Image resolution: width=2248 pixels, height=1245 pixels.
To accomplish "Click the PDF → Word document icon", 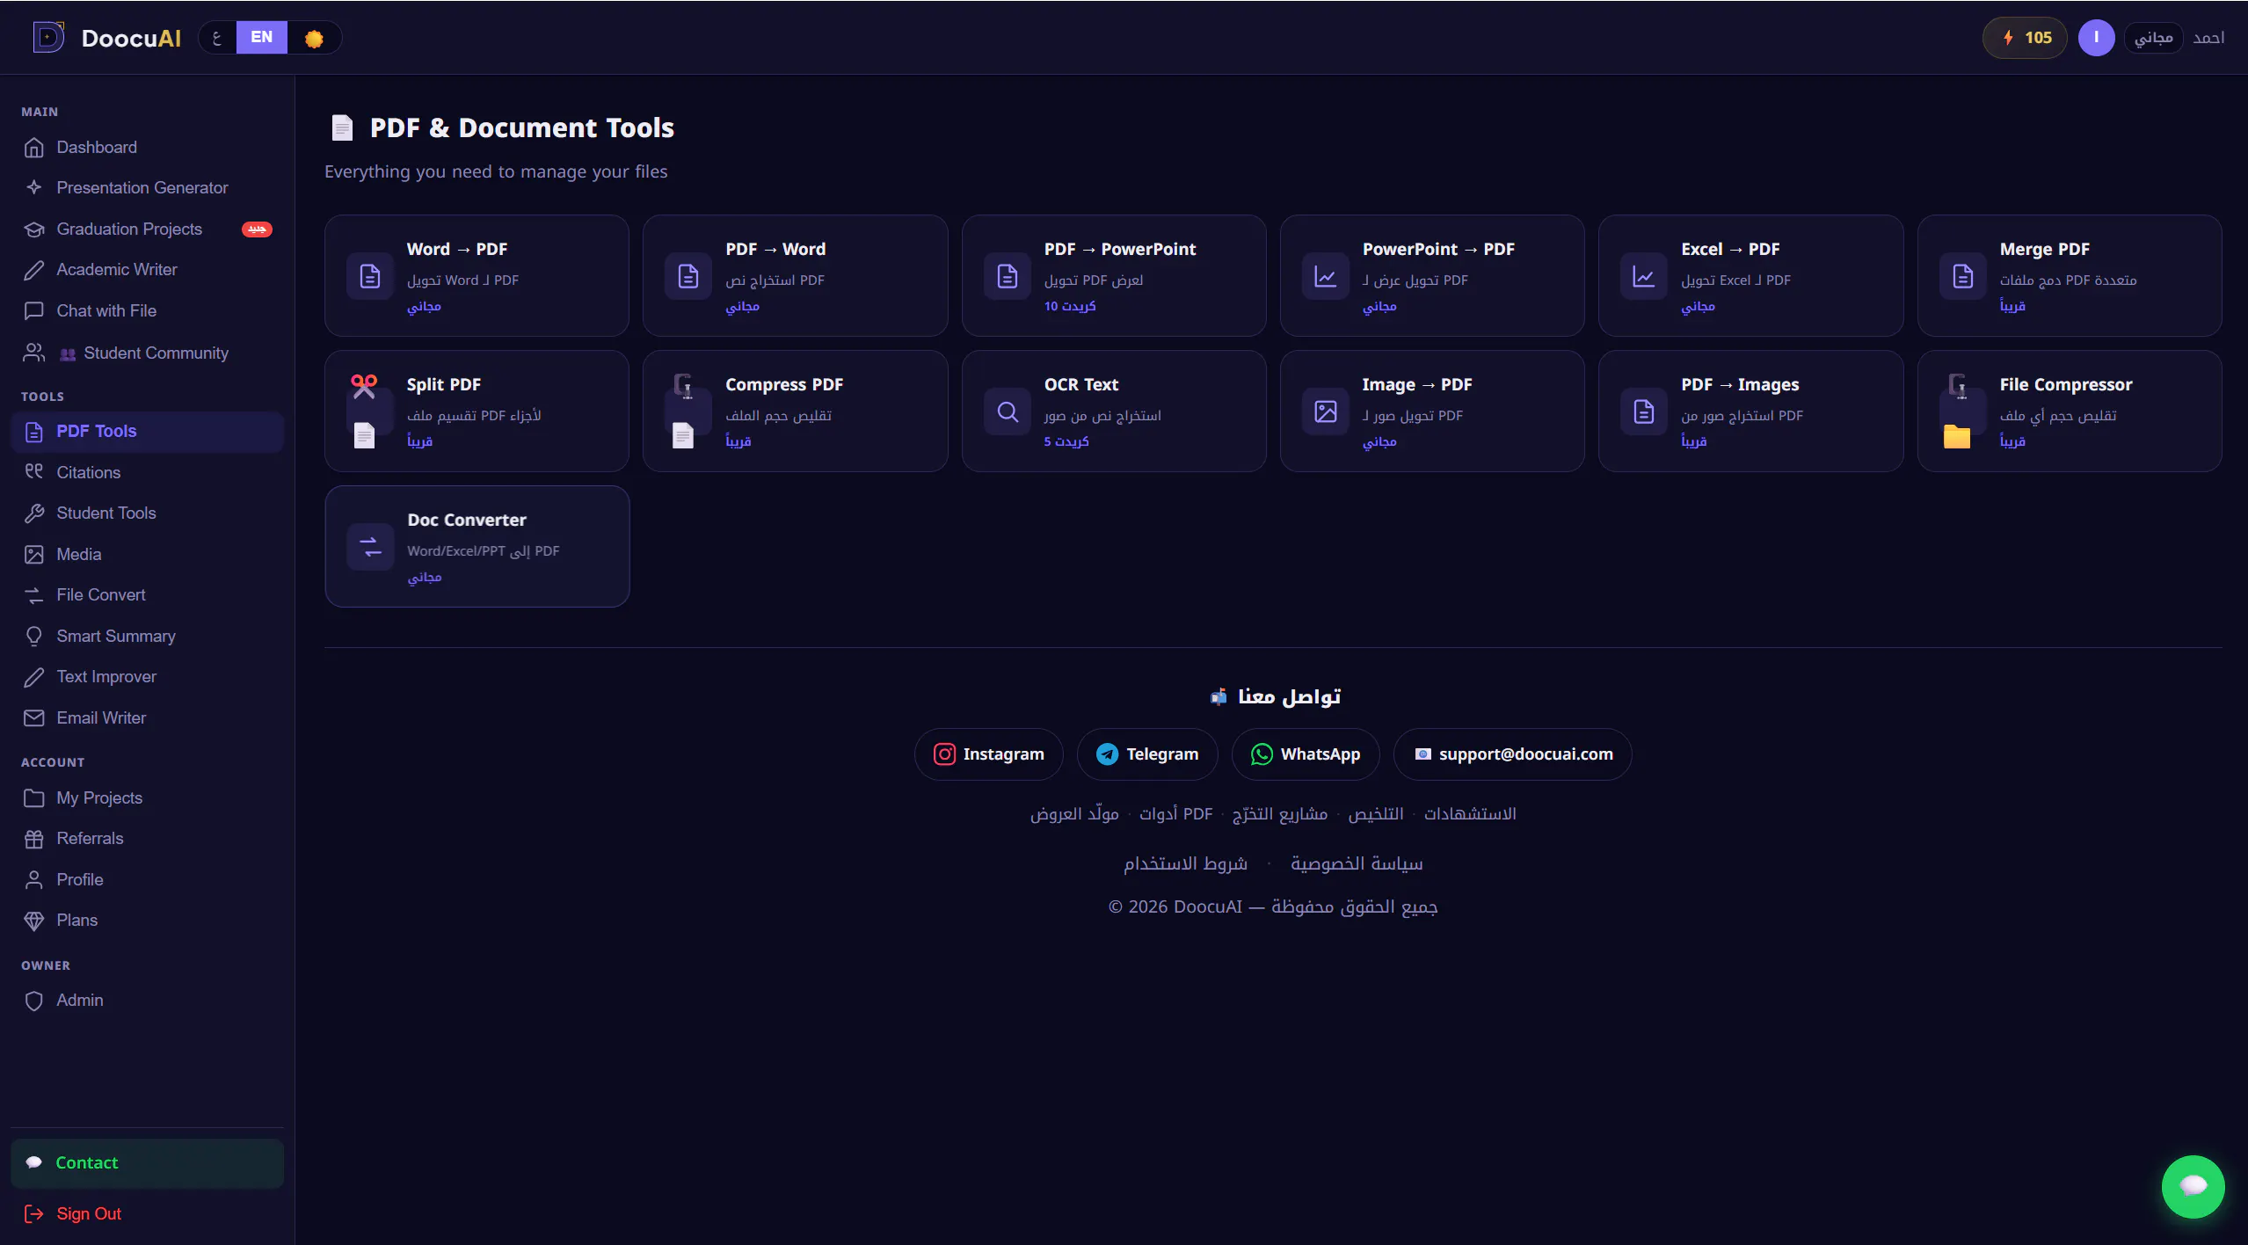I will pos(688,276).
